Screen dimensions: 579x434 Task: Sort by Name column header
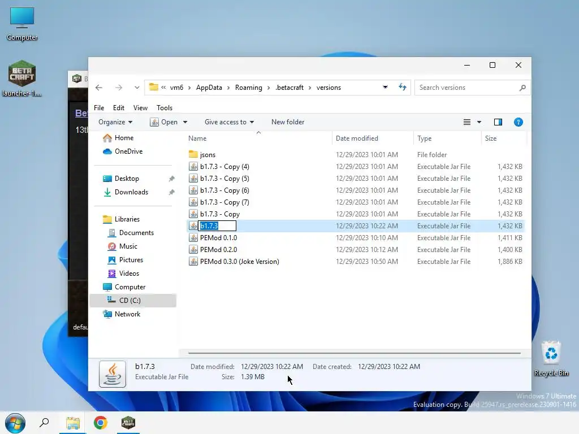(x=197, y=138)
